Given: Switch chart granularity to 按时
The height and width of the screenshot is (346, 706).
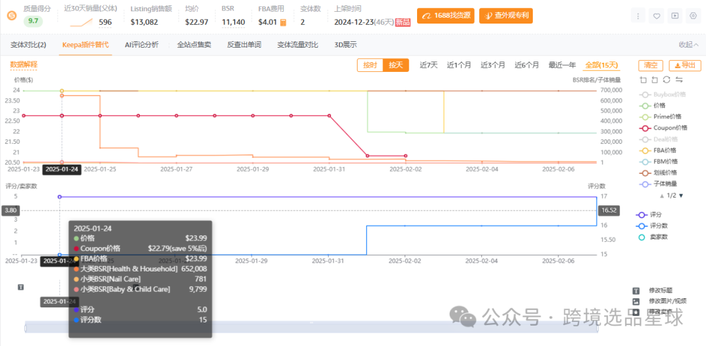Looking at the screenshot, I should tap(370, 65).
